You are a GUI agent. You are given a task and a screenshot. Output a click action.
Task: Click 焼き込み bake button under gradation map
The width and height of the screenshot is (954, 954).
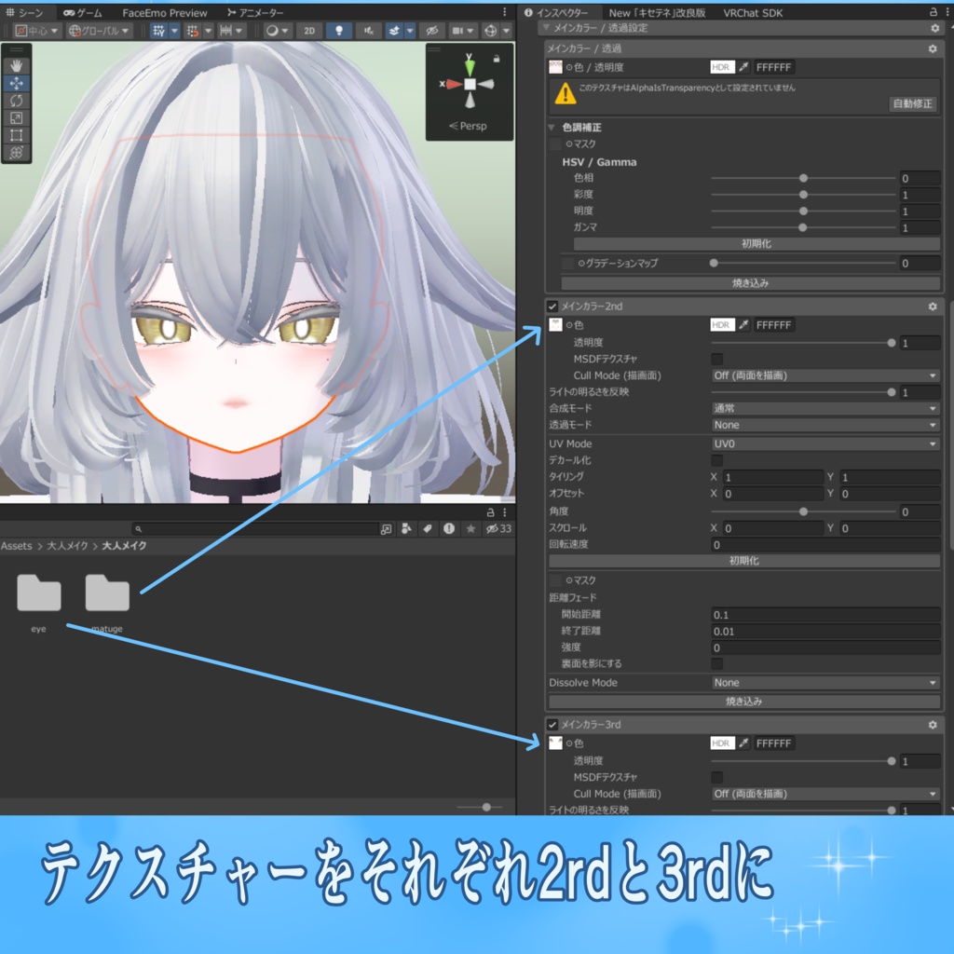point(750,283)
